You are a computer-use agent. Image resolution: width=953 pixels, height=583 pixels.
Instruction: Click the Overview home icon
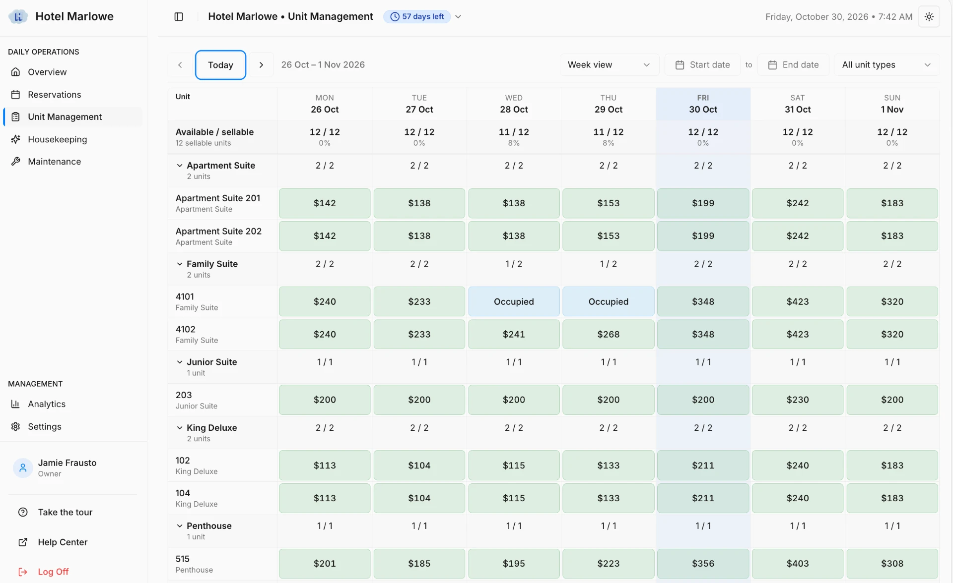click(16, 72)
